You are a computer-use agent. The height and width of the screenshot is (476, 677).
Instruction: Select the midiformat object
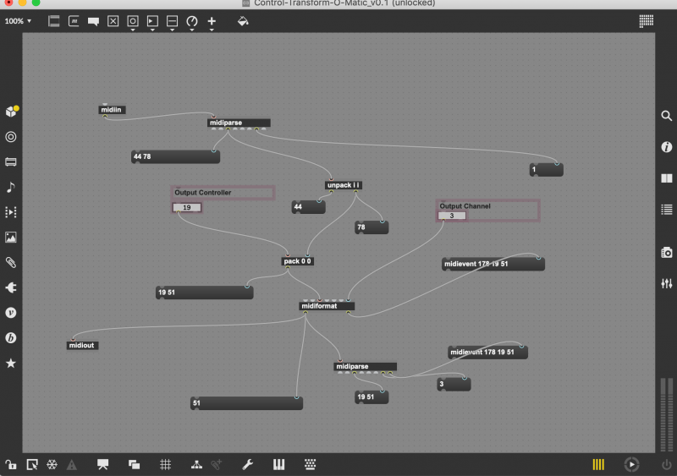[x=327, y=306]
